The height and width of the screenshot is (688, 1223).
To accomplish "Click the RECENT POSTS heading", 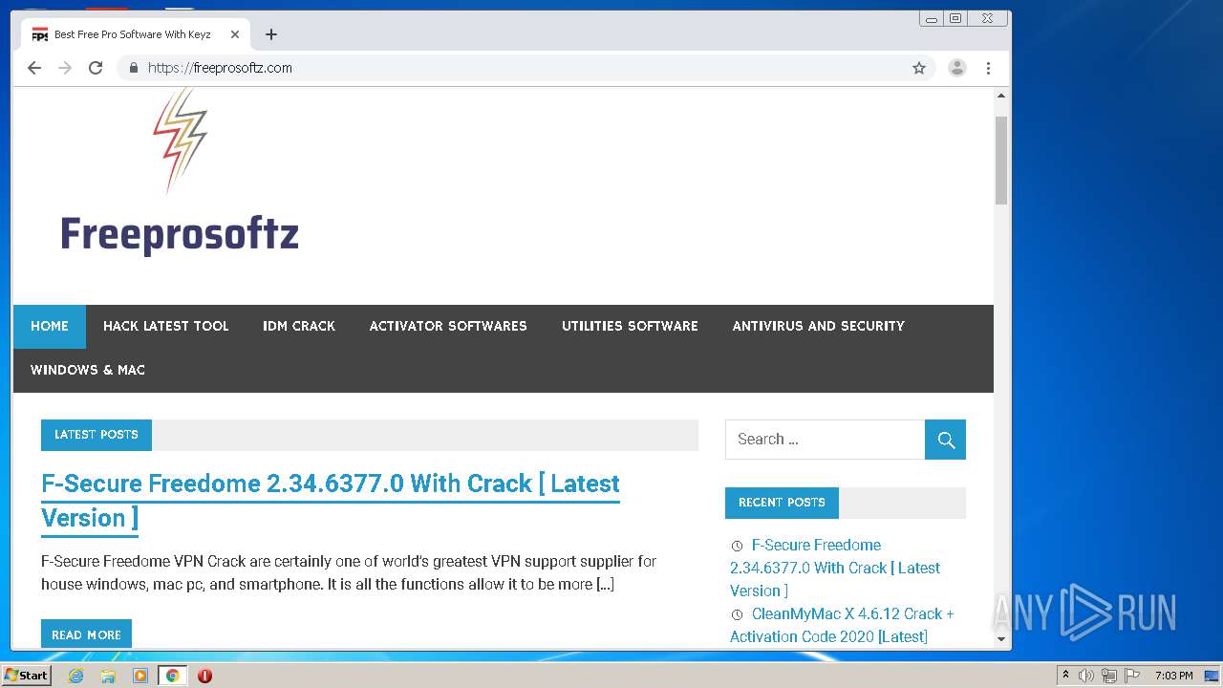I will [x=782, y=503].
